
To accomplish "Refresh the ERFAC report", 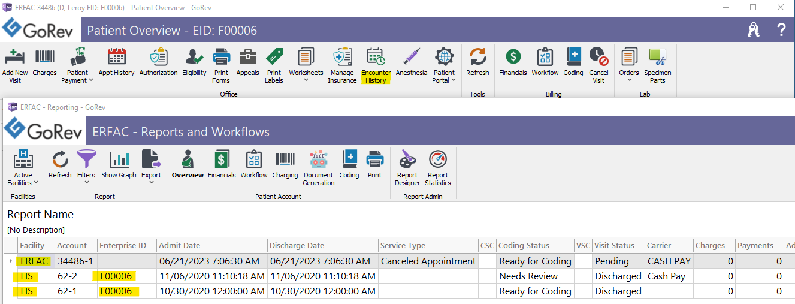I will click(x=60, y=165).
